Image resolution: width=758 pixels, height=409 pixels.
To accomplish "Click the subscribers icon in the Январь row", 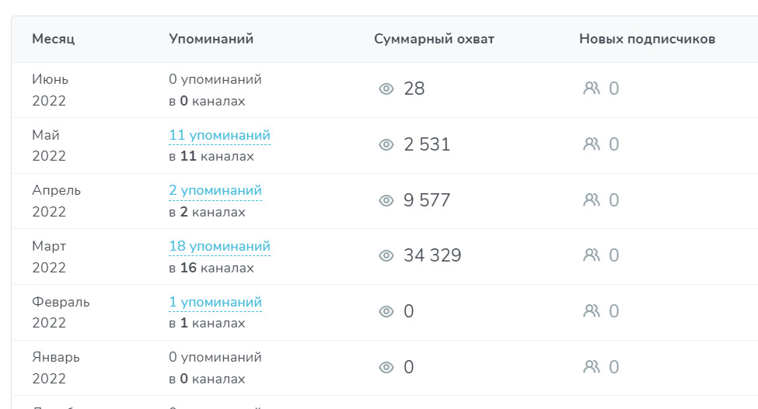I will pos(591,367).
